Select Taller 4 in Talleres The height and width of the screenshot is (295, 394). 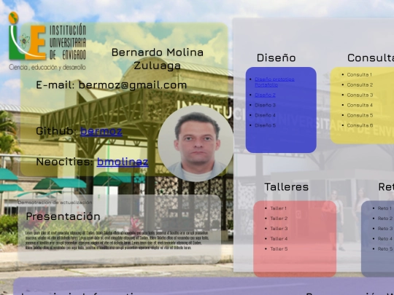(279, 239)
